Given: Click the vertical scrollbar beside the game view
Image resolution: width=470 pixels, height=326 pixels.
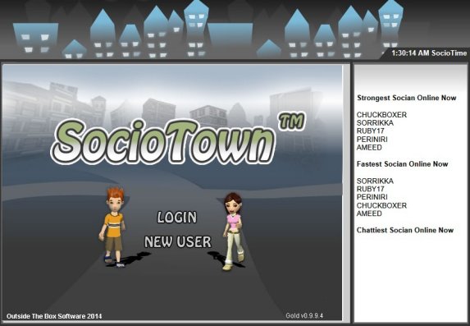Looking at the screenshot, I should tap(346, 193).
